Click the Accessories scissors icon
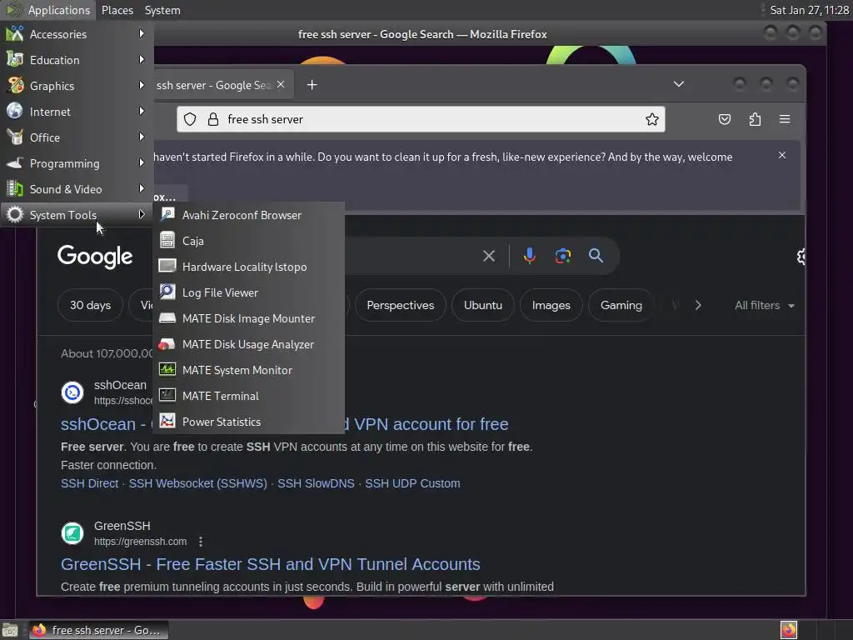The width and height of the screenshot is (853, 640). (15, 33)
